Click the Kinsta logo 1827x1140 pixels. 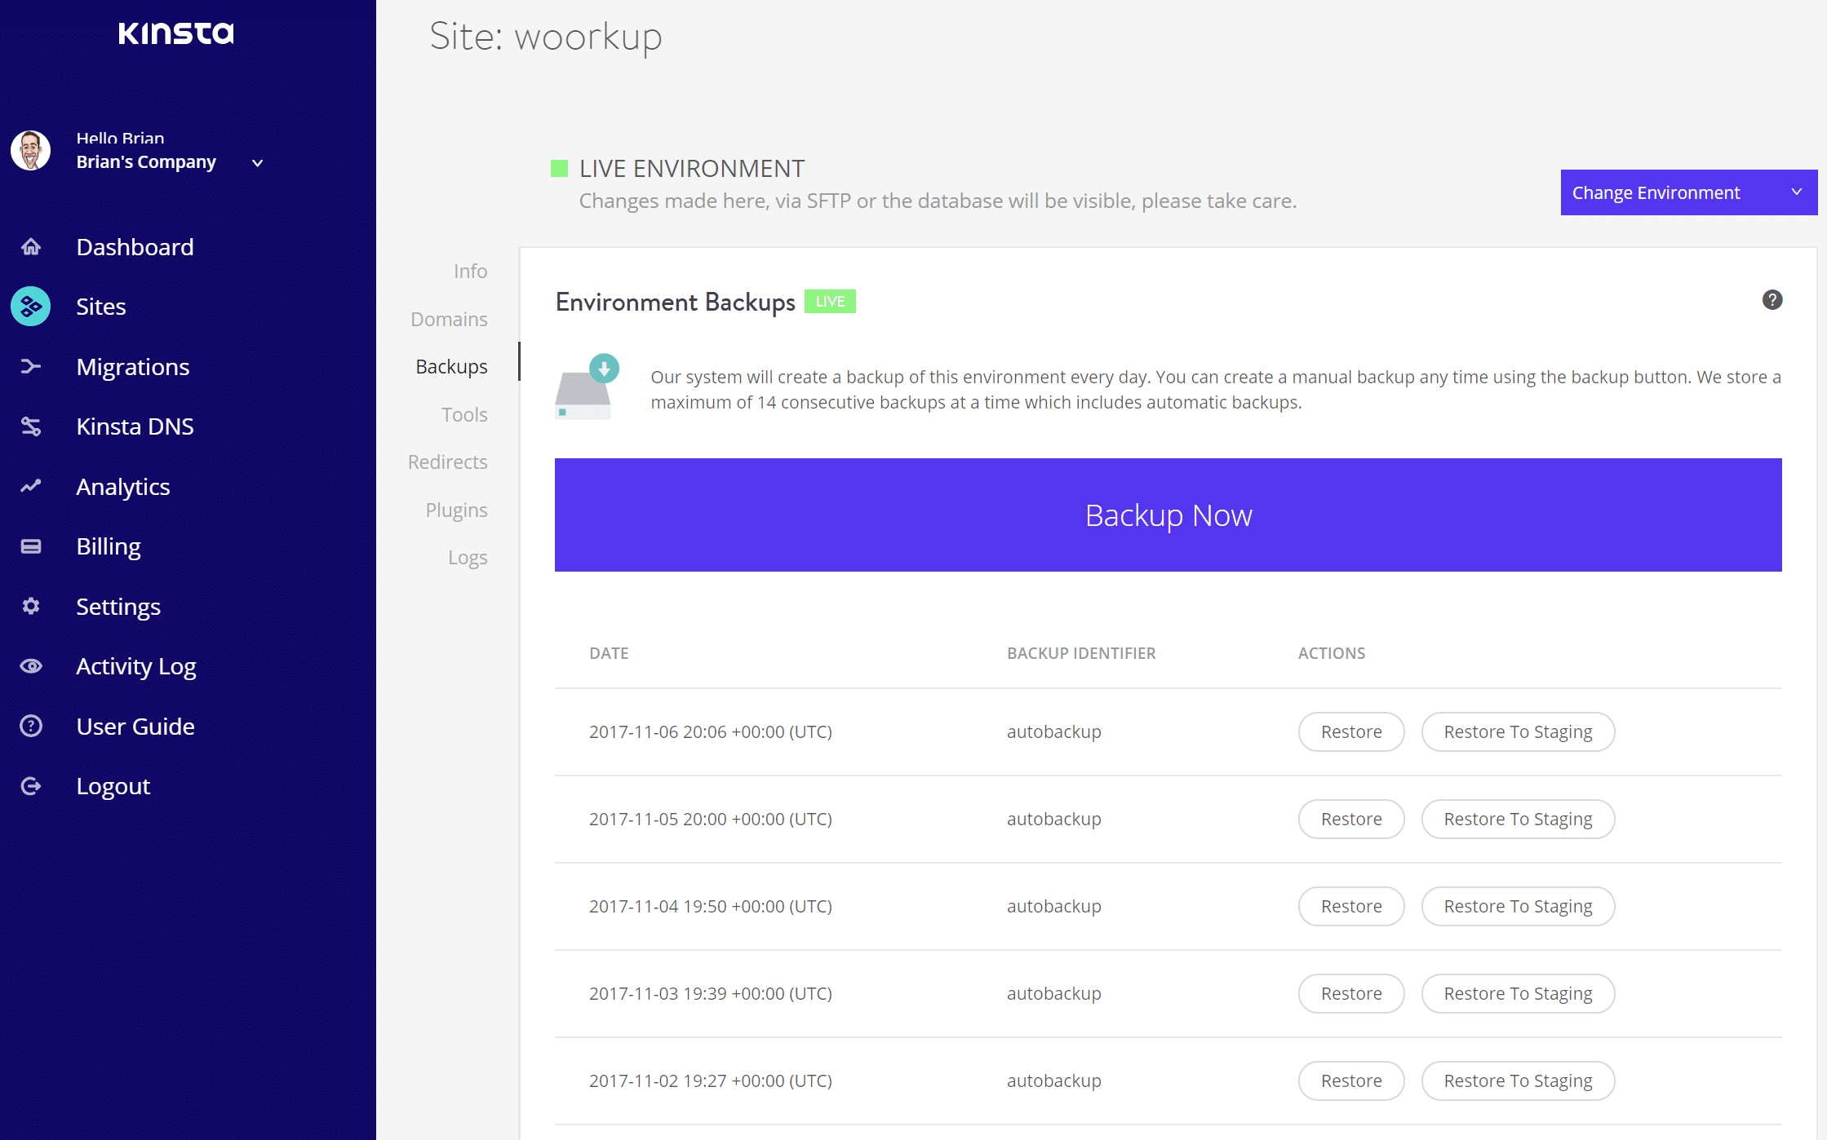tap(176, 33)
